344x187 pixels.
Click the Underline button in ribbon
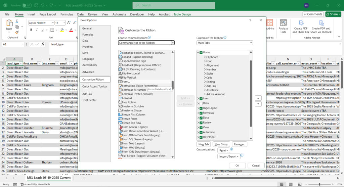click(42, 30)
